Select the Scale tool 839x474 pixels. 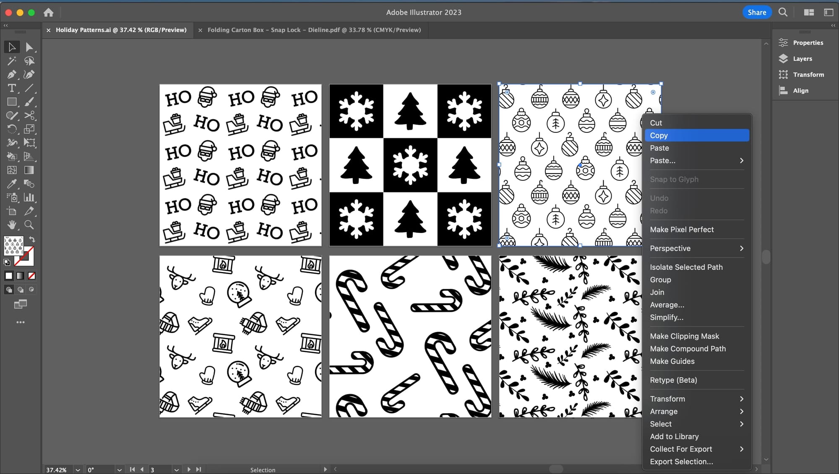coord(29,129)
